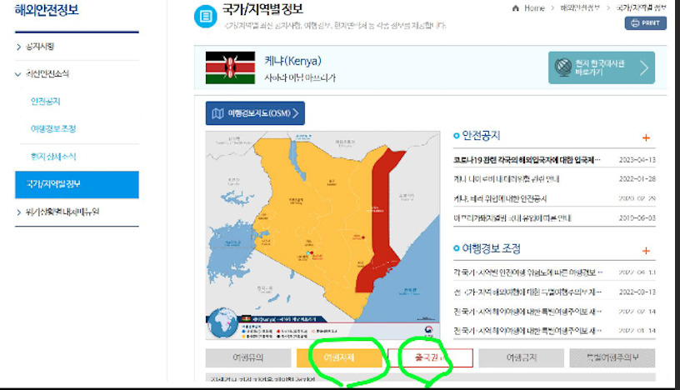This screenshot has width=680, height=390.
Task: Click the map icon in 여행경보지도(OSM) button
Action: (217, 113)
